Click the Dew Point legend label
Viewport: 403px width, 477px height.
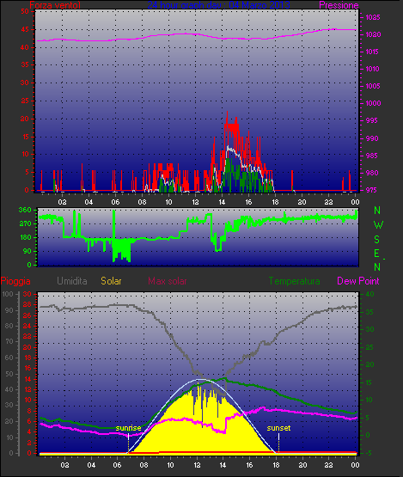(x=358, y=281)
